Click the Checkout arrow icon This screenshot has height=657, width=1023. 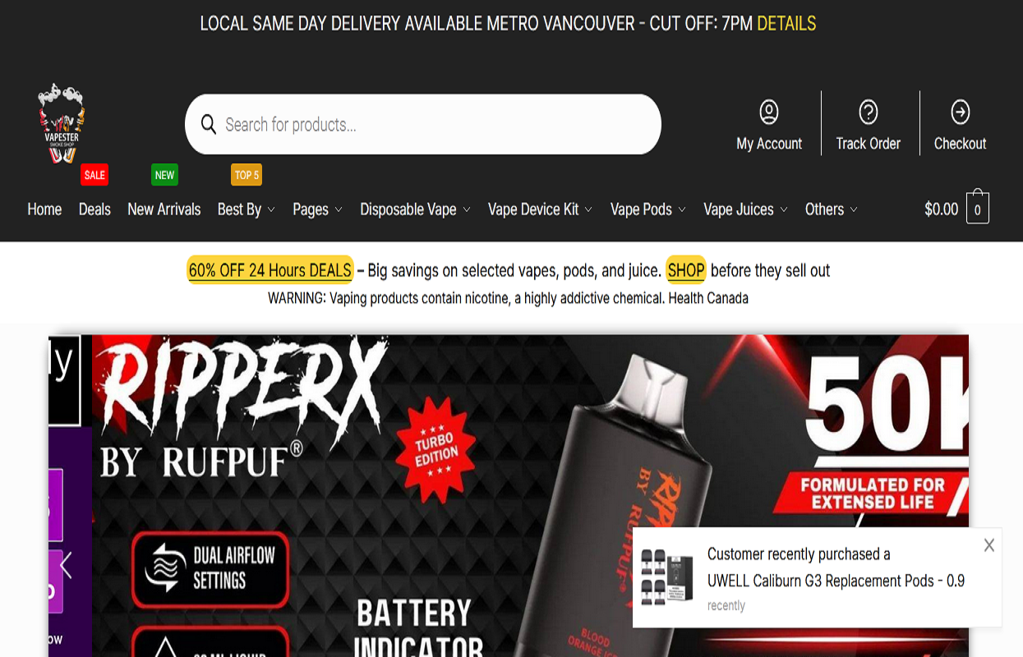960,111
